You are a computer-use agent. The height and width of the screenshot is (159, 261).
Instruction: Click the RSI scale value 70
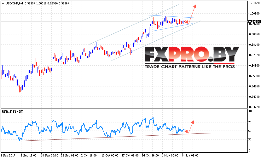250,122
